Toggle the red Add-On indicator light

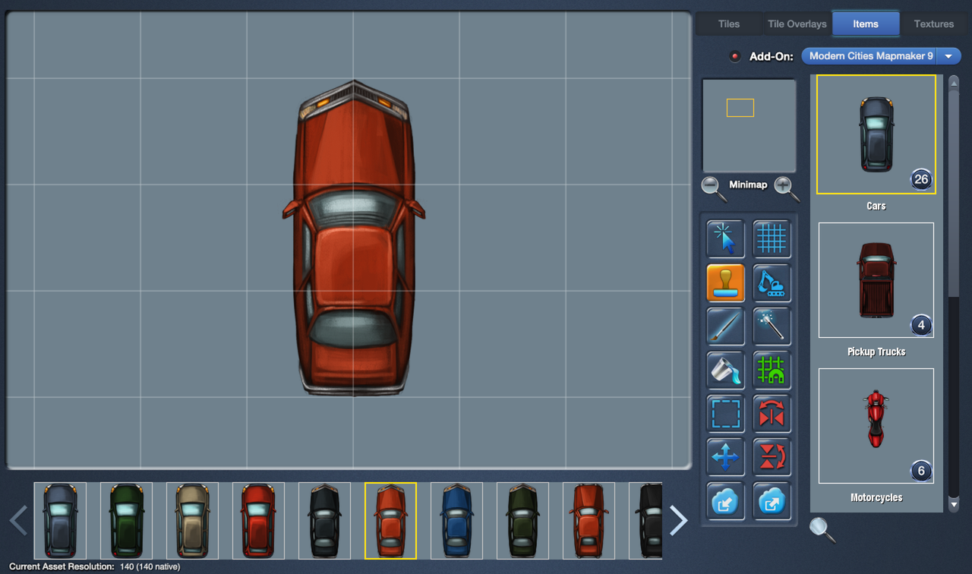[734, 56]
